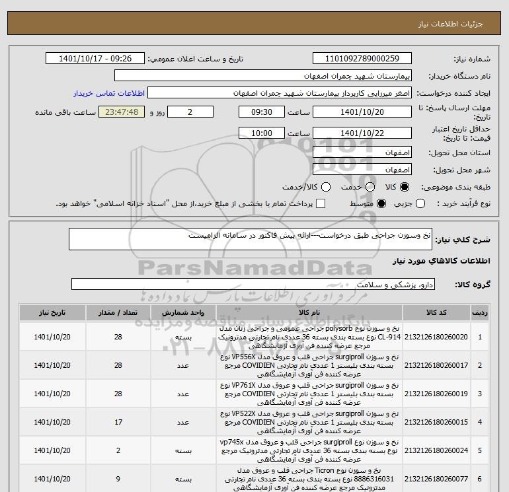This screenshot has height=492, width=509.
Task: Select the متوسط purchase type radio
Action: click(381, 203)
